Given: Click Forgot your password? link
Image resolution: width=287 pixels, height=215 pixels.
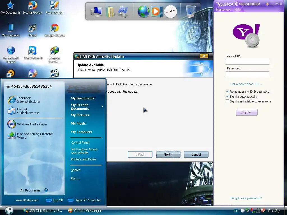Looking at the screenshot, I should coord(246,198).
